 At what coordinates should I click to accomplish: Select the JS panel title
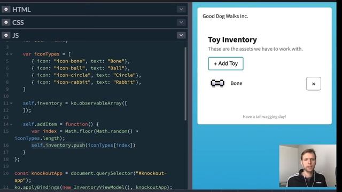(x=15, y=36)
